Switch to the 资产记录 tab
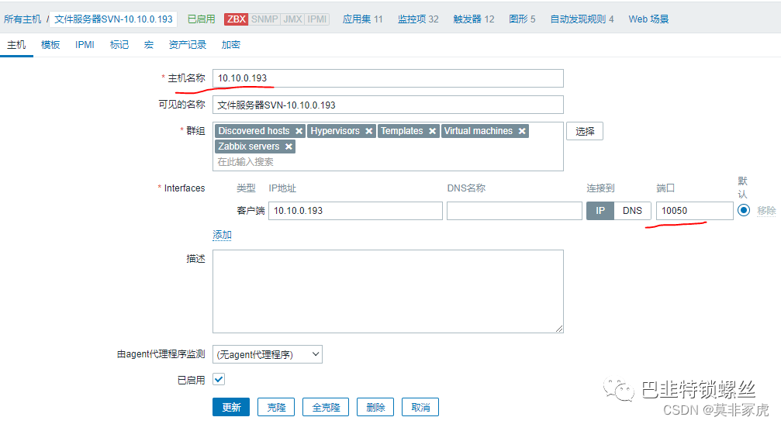The image size is (781, 424). (187, 45)
